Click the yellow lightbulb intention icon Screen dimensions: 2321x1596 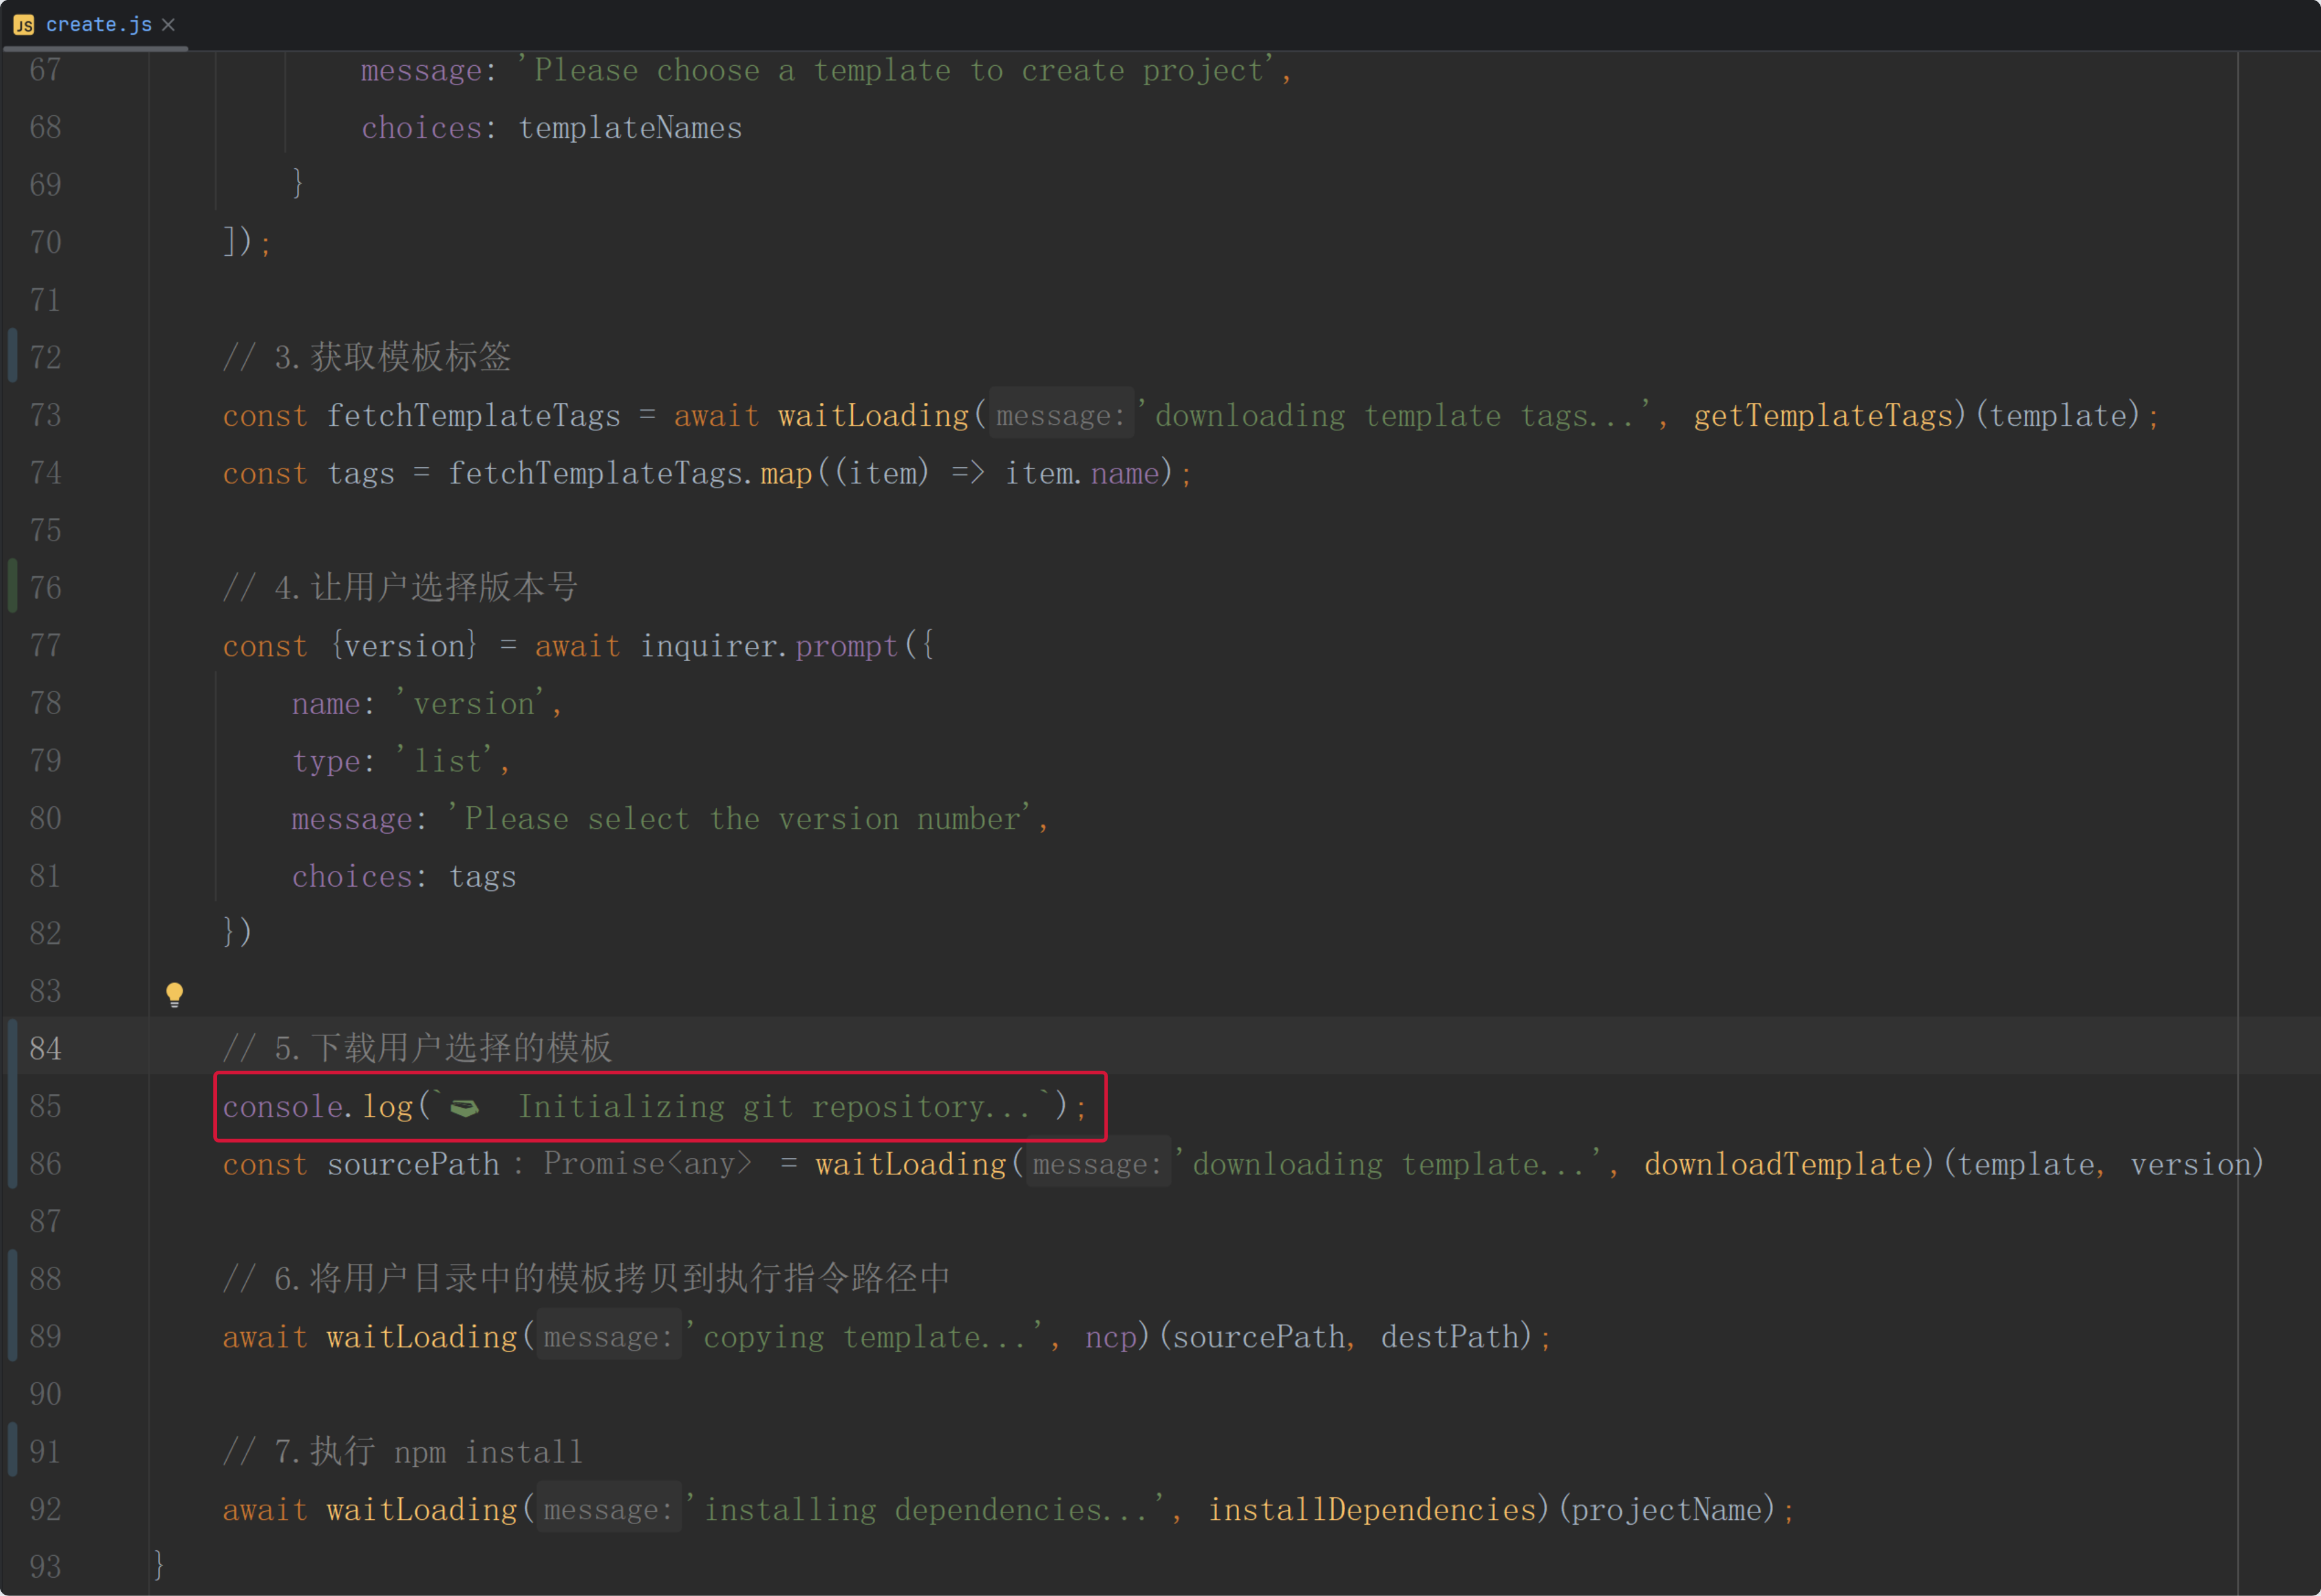174,993
